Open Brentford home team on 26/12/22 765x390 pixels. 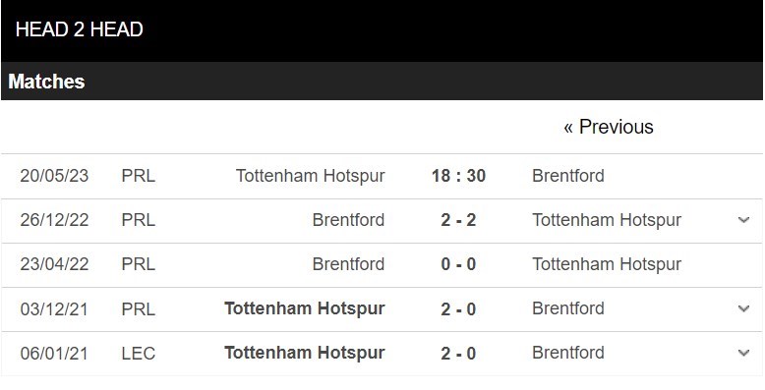pyautogui.click(x=348, y=220)
